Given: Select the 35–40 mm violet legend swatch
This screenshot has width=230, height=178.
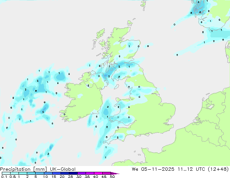Looking at the screenshot, I should pos(90,173).
